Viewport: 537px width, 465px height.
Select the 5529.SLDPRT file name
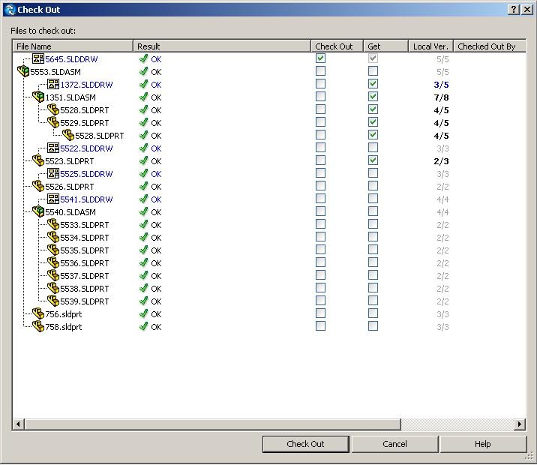[85, 123]
